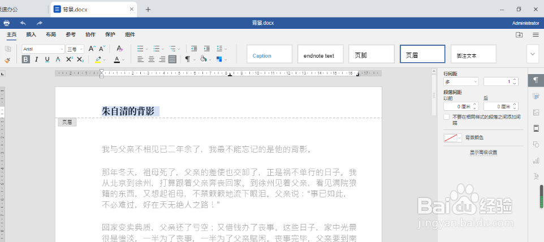Align text right
The height and width of the screenshot is (242, 544).
point(162,59)
